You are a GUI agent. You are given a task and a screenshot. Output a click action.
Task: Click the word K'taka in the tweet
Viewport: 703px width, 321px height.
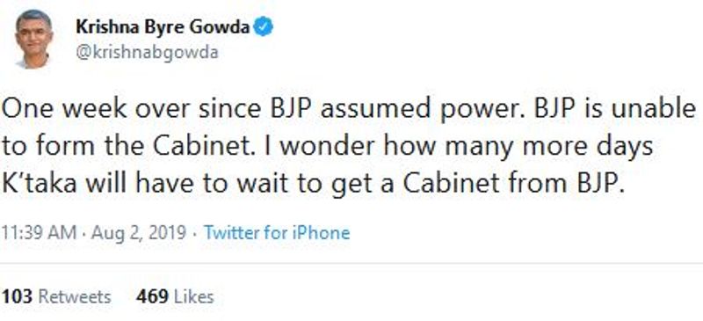pos(40,184)
